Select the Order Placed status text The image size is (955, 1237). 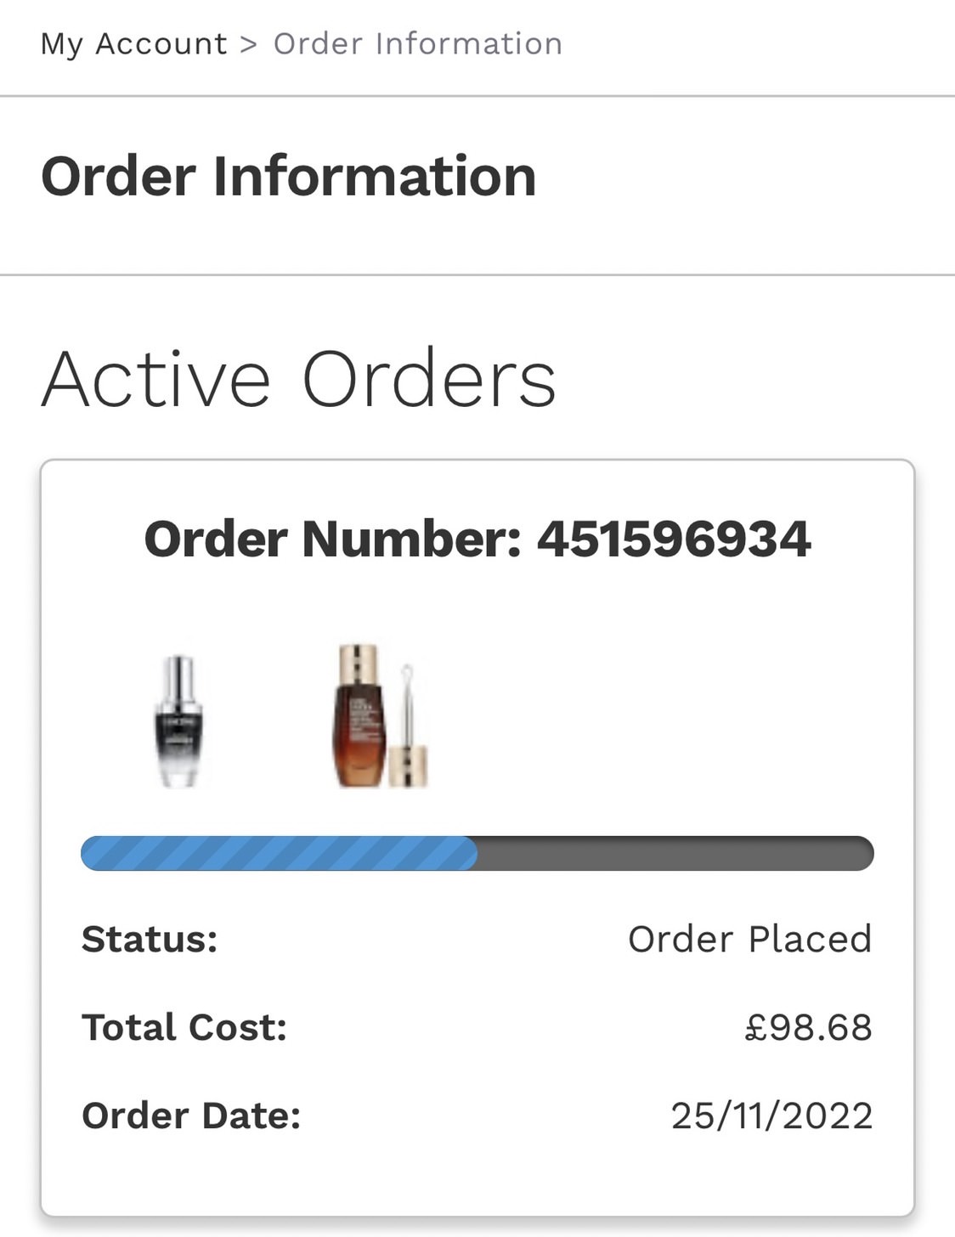[x=750, y=939]
